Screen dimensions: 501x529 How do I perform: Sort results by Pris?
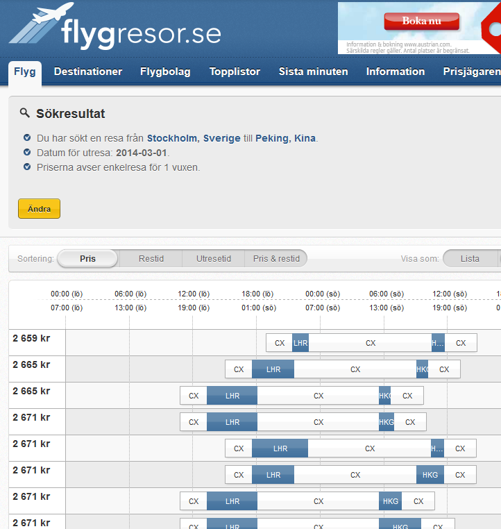pos(88,259)
